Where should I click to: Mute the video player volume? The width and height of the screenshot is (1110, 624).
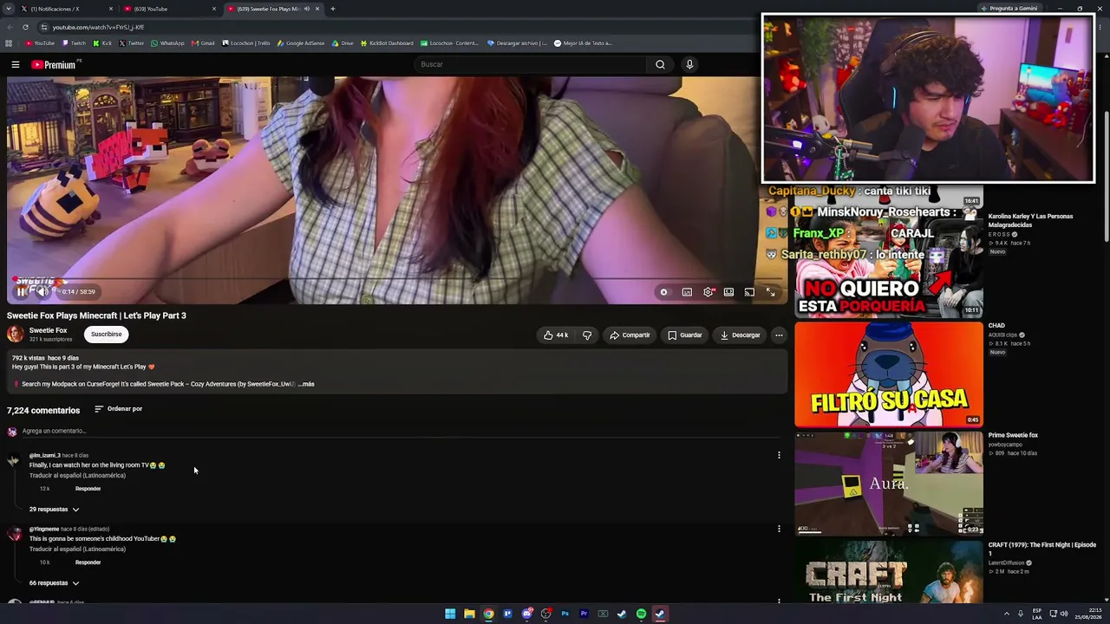[x=42, y=292]
